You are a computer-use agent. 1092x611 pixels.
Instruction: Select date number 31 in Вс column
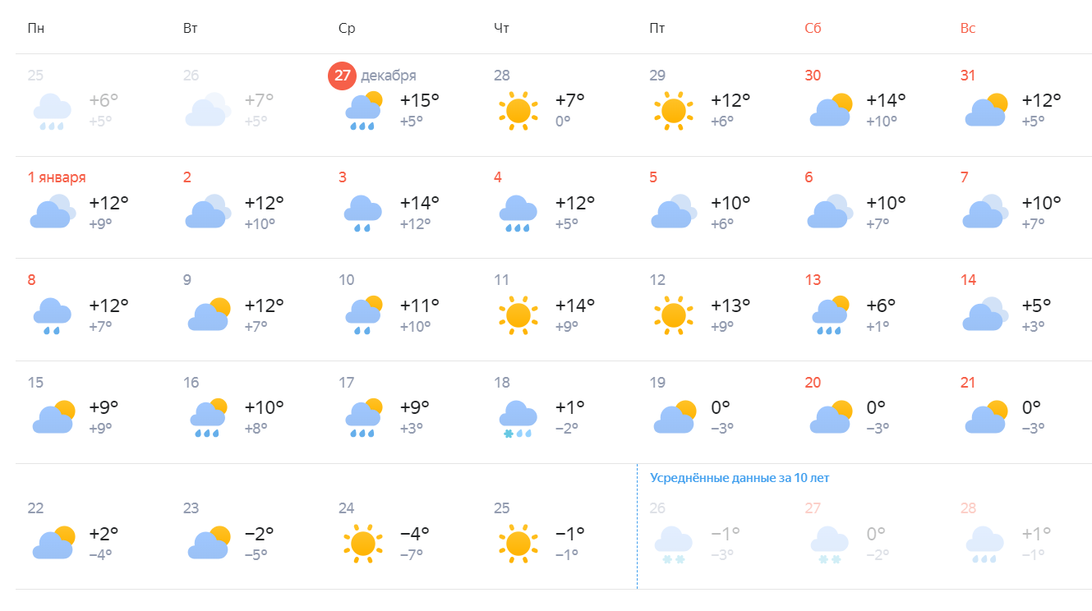point(968,76)
